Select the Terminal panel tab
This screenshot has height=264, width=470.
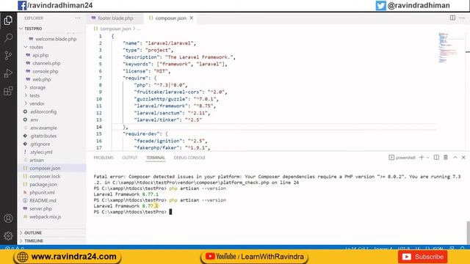[156, 158]
